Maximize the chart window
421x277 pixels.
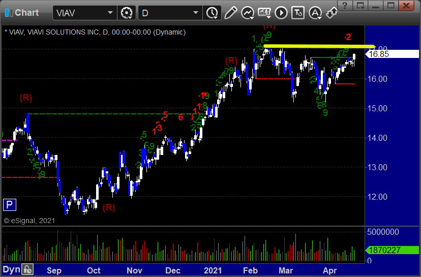pyautogui.click(x=390, y=6)
